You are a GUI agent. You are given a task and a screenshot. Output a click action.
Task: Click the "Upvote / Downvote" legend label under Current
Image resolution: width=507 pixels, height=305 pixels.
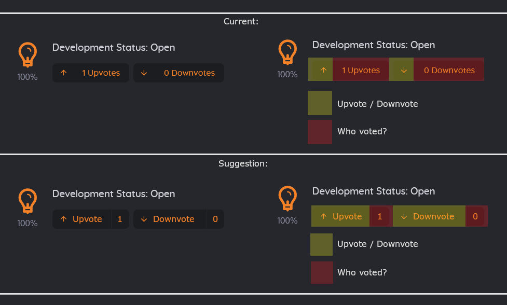point(378,104)
